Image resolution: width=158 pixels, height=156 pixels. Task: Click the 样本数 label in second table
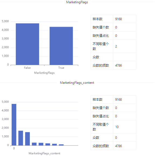[98, 100]
